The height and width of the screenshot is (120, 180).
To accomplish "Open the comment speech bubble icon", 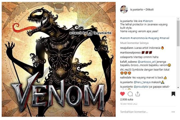I will click(130, 94).
